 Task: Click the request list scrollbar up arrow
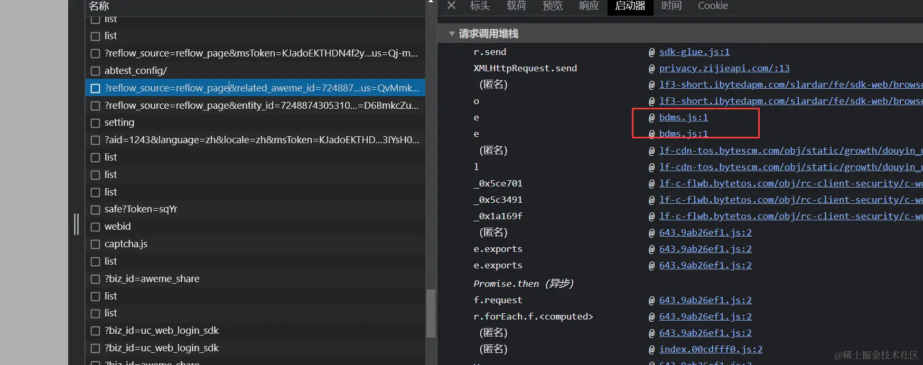[x=431, y=2]
